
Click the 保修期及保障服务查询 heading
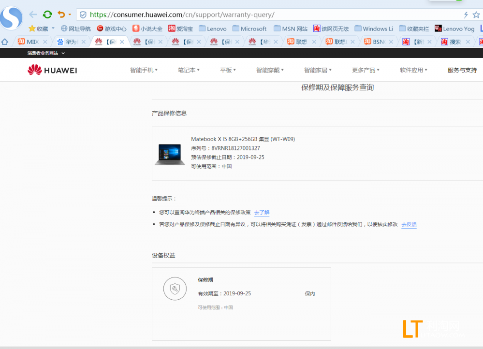click(x=337, y=87)
